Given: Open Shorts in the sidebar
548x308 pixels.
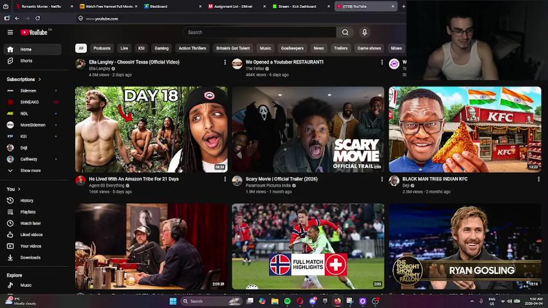Looking at the screenshot, I should click(33, 61).
